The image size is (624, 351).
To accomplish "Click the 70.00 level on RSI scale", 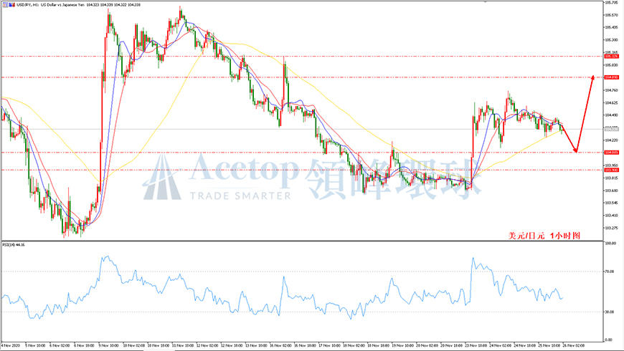I will (x=610, y=271).
